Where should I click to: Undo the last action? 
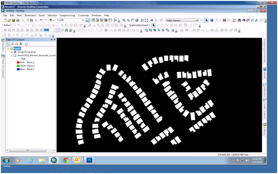(x=41, y=20)
